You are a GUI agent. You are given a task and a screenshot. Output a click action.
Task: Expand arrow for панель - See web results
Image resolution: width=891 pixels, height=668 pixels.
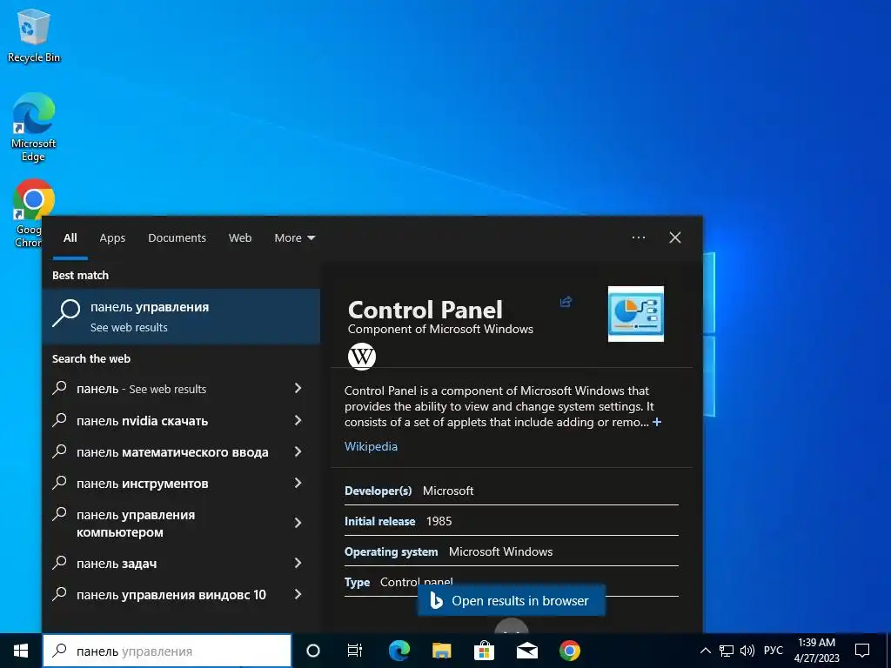tap(298, 388)
